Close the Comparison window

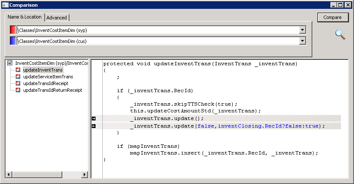pyautogui.click(x=348, y=5)
